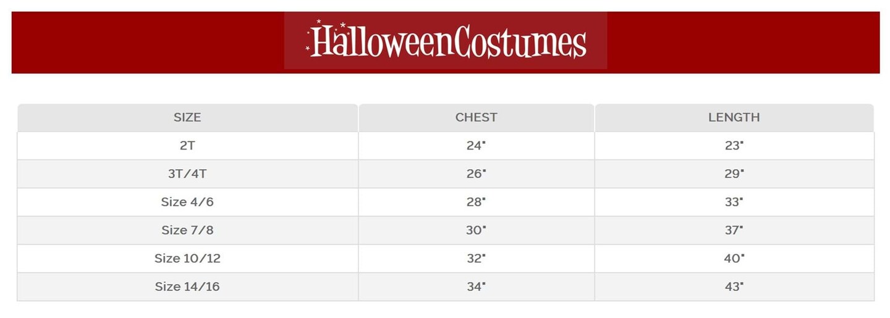Select the 3T/4T size cell
This screenshot has width=890, height=318.
coord(187,174)
